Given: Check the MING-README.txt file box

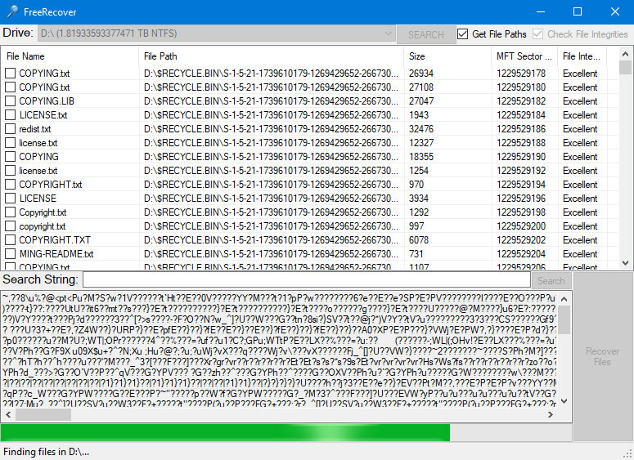Looking at the screenshot, I should pyautogui.click(x=10, y=253).
